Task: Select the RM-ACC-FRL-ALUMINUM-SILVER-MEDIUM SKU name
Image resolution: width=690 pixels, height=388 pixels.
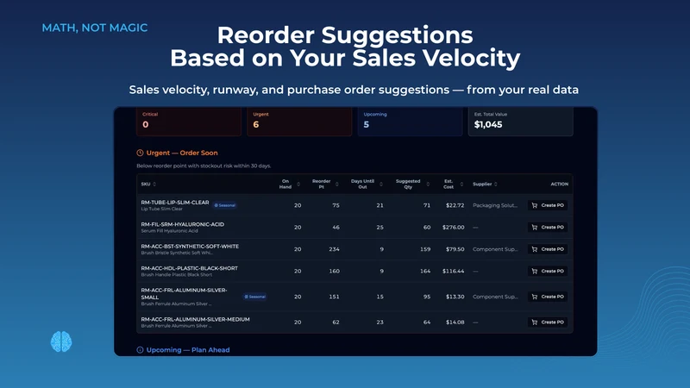Action: coord(196,319)
